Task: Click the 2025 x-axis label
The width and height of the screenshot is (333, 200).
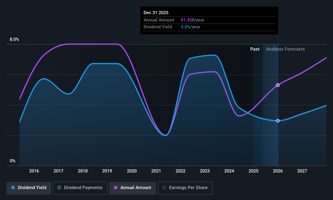Action: click(254, 171)
